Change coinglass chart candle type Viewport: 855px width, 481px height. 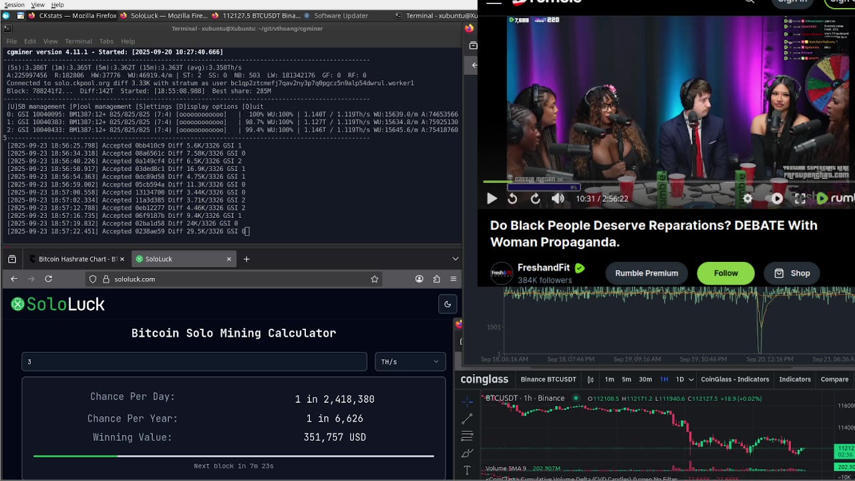click(590, 379)
